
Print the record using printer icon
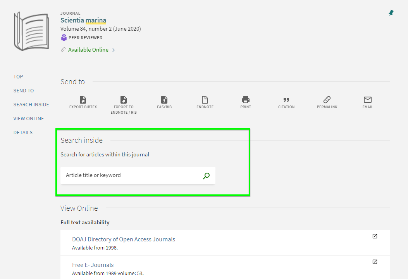(246, 100)
